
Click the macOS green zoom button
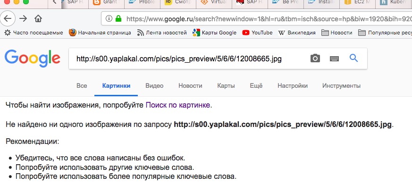coord(26,1)
